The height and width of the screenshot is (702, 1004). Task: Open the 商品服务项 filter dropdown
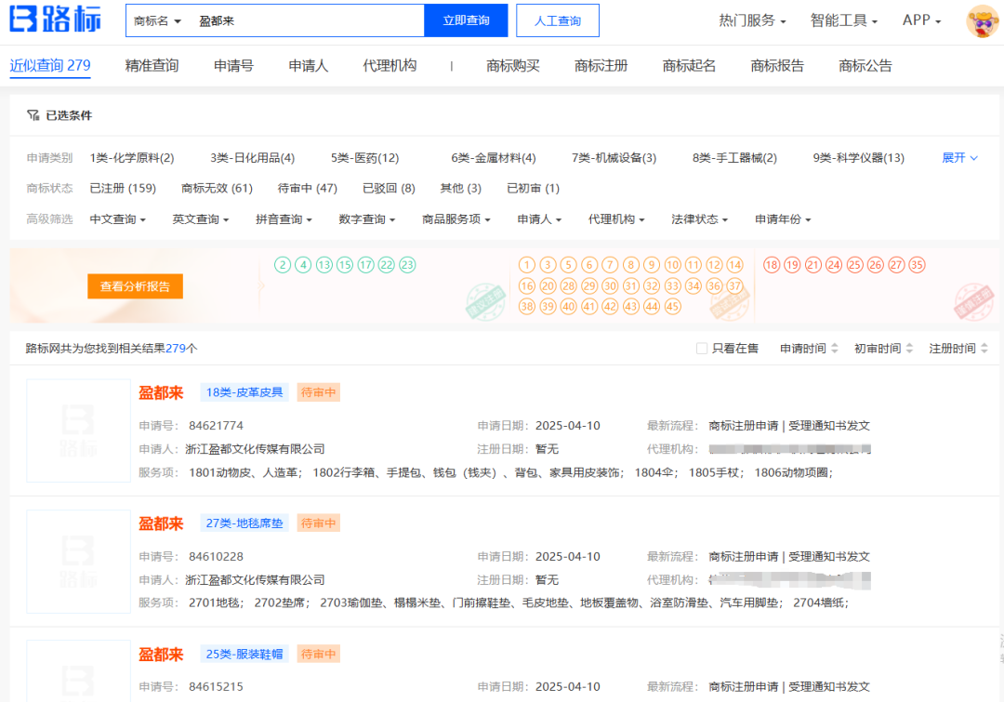(456, 219)
